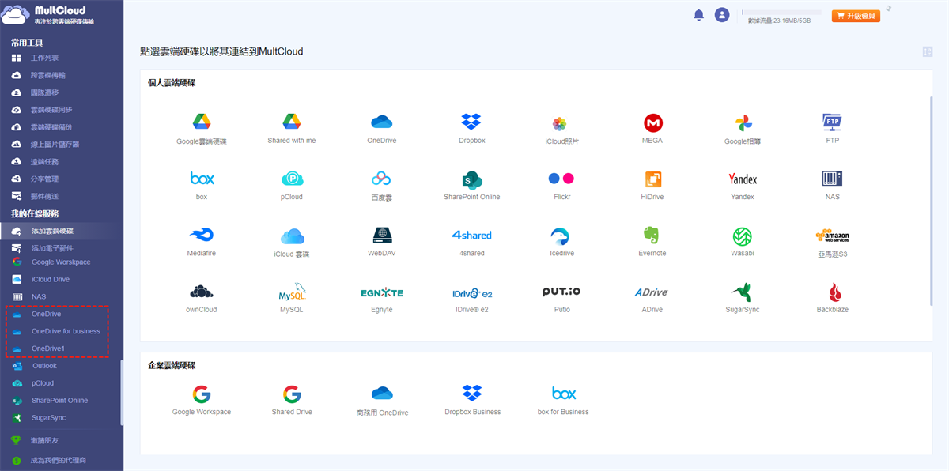Select SharePoint Online in the personal drives grid
The image size is (949, 471).
[x=472, y=179]
